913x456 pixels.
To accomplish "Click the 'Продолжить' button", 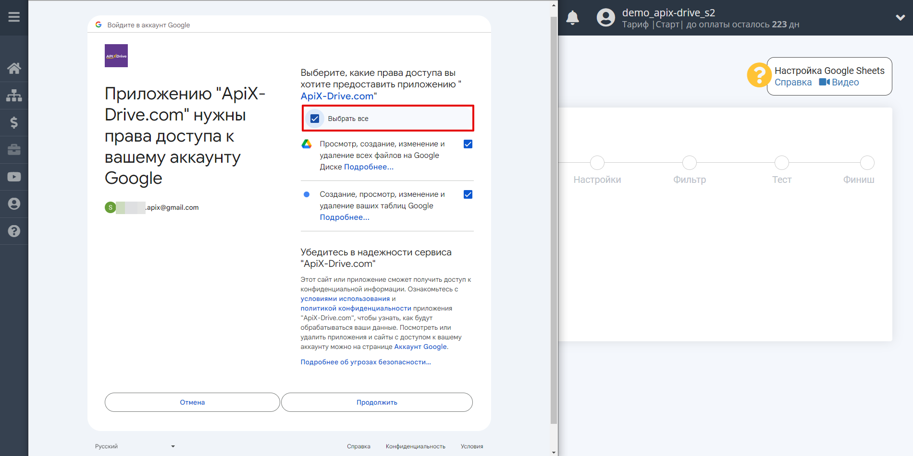I will (x=377, y=402).
